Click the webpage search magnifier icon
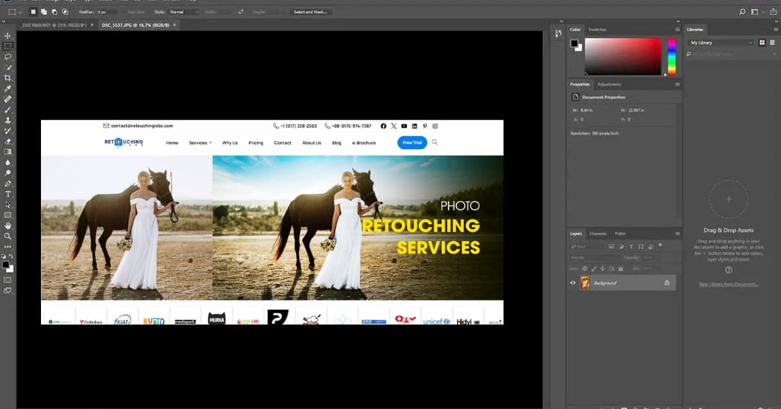Image resolution: width=781 pixels, height=409 pixels. (x=435, y=142)
